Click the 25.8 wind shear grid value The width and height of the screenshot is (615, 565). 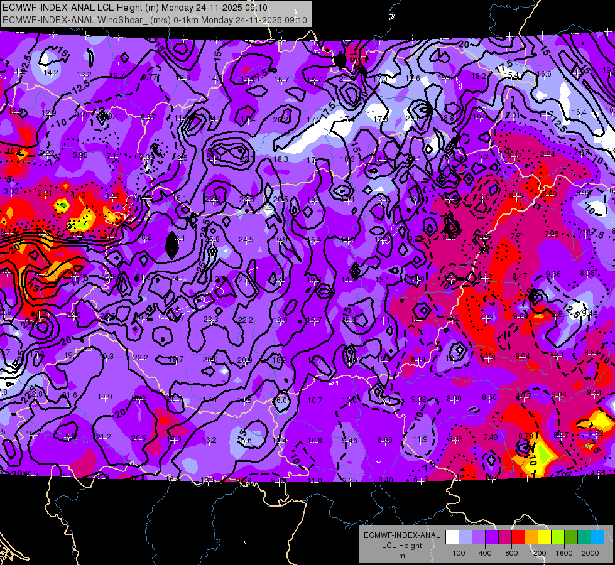pos(212,239)
